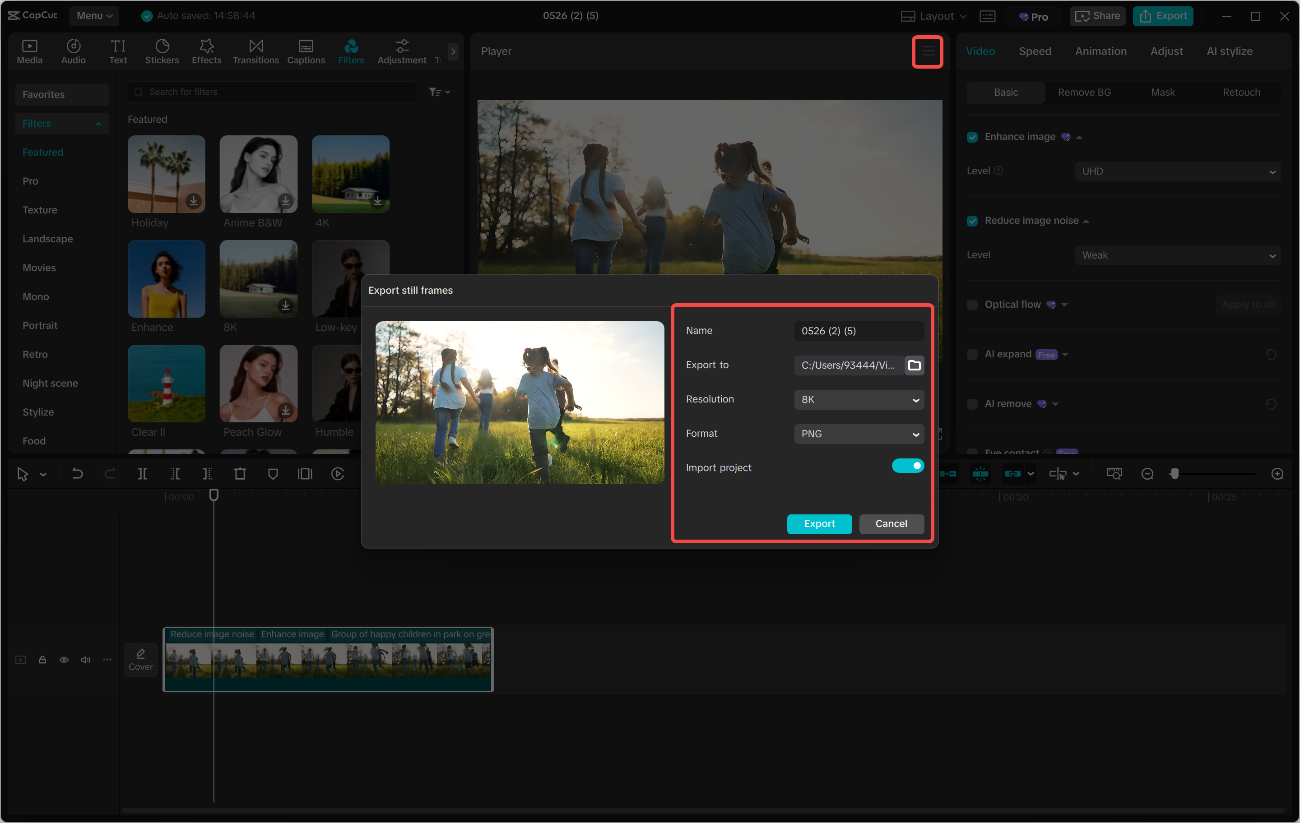The height and width of the screenshot is (823, 1300).
Task: Click the Undo icon in the timeline toolbar
Action: 77,473
